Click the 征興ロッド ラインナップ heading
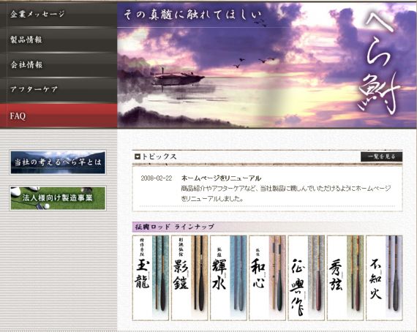Viewport: 417px width, 332px height. pos(174,227)
